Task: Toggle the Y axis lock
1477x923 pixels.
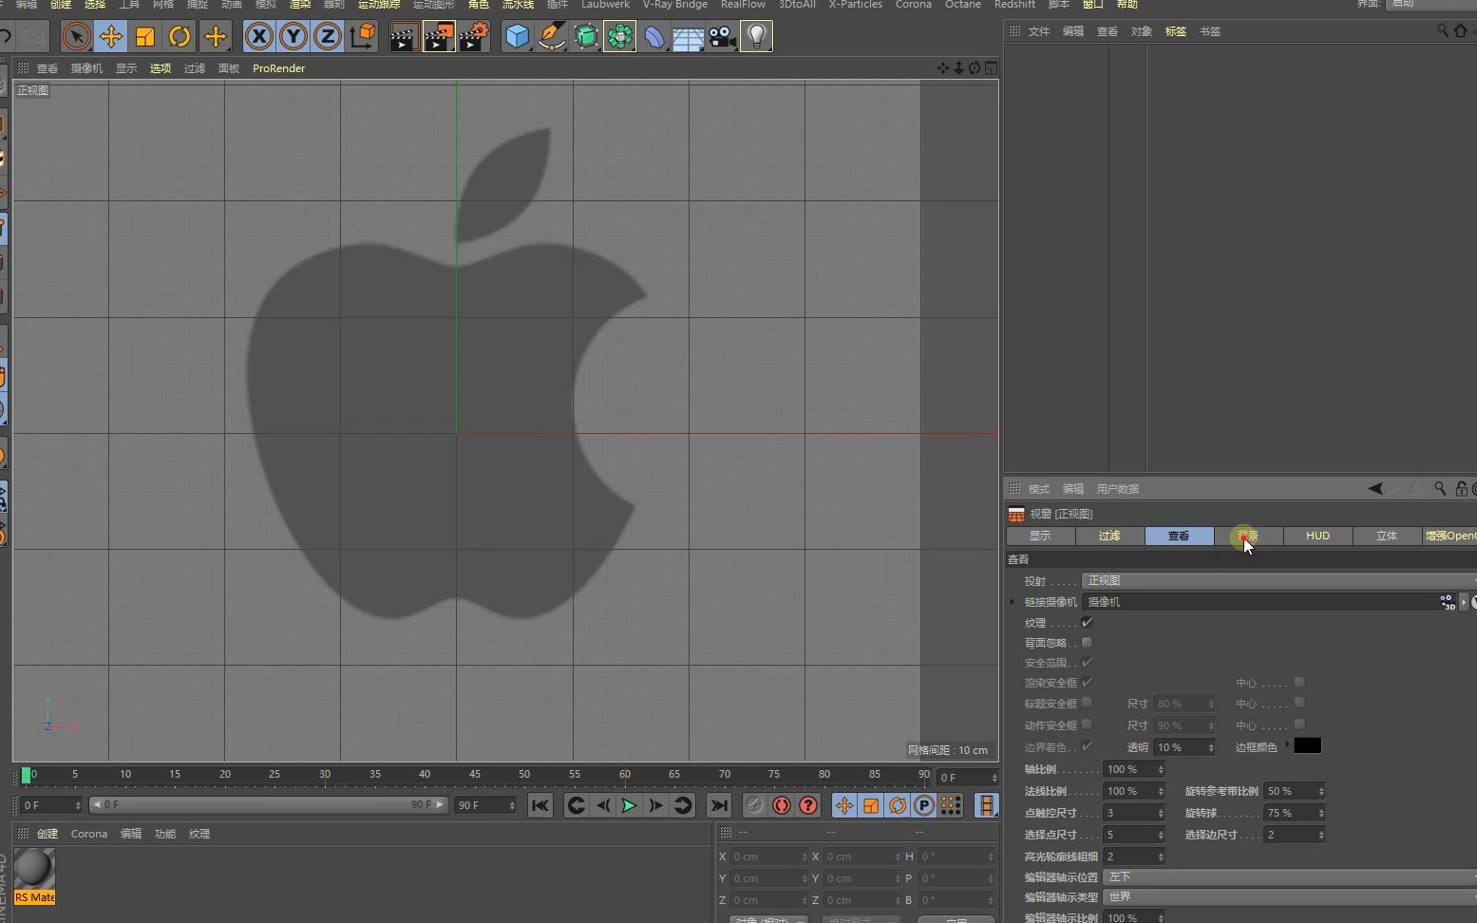Action: pos(294,37)
